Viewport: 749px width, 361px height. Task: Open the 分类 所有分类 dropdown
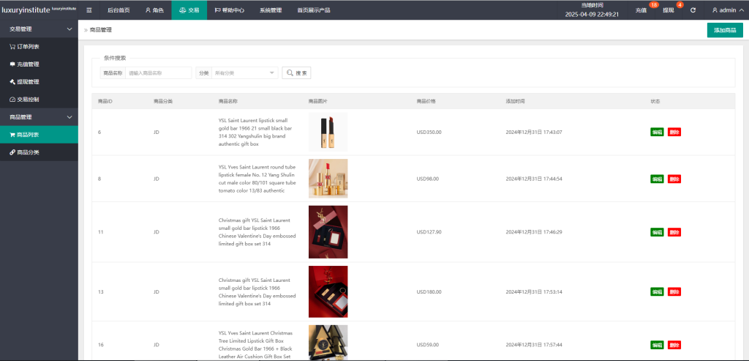point(244,72)
